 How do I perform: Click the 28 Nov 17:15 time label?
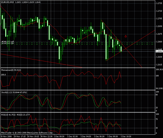[x=20, y=136]
